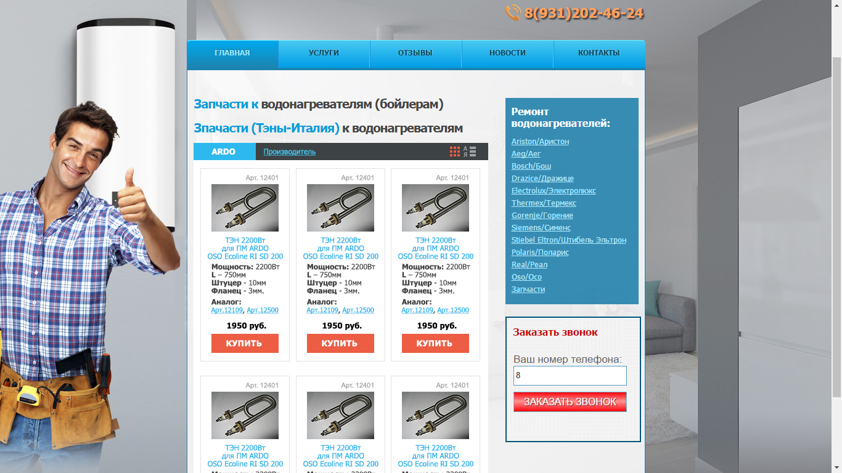Screen dimensions: 842x473
Task: Open the Ariston/Аристон repair link
Action: [x=540, y=142]
